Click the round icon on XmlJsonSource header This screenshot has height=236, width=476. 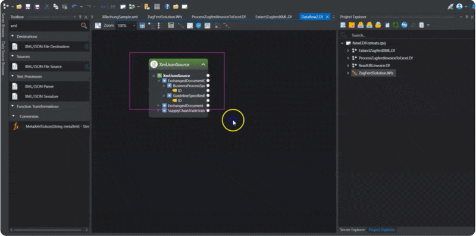pyautogui.click(x=154, y=64)
